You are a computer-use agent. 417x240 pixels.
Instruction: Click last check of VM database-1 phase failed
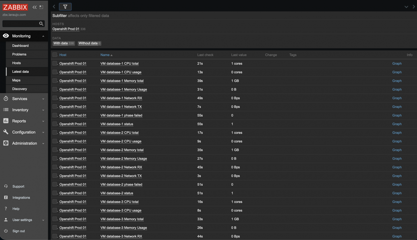[x=200, y=115]
